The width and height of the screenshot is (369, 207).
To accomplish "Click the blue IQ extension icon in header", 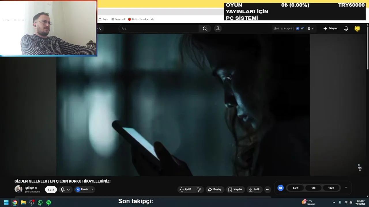I will [298, 28].
